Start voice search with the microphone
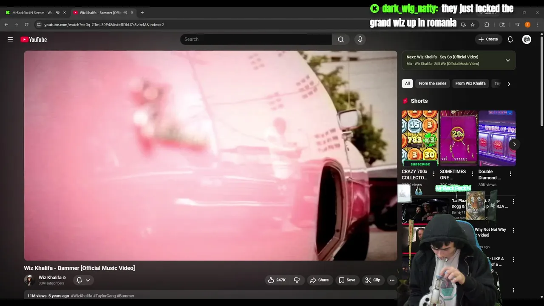 coord(360,39)
